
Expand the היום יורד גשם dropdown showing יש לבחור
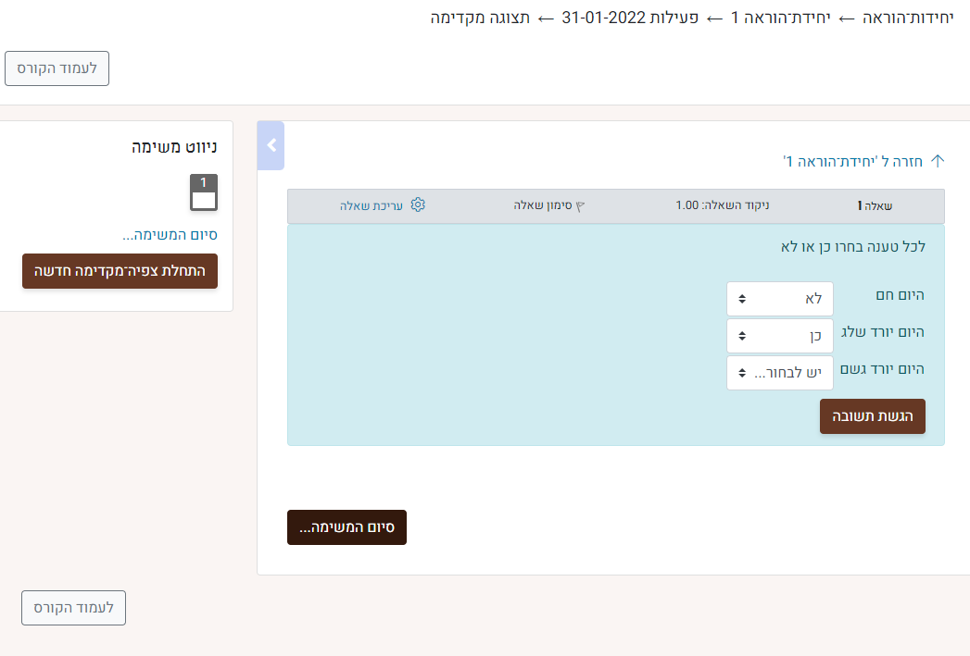[x=780, y=373]
